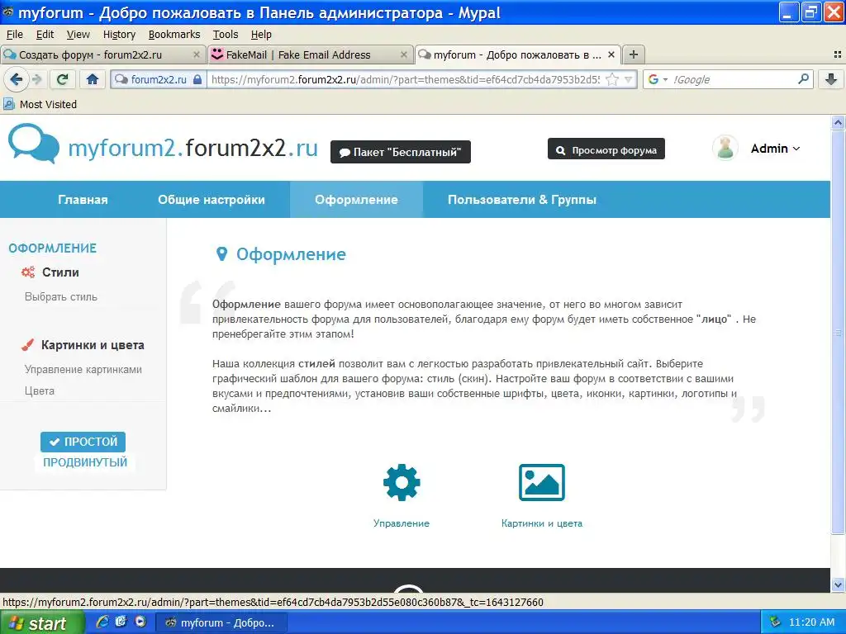Viewport: 846px width, 634px height.
Task: Click the scrollbar up arrow
Action: point(838,122)
